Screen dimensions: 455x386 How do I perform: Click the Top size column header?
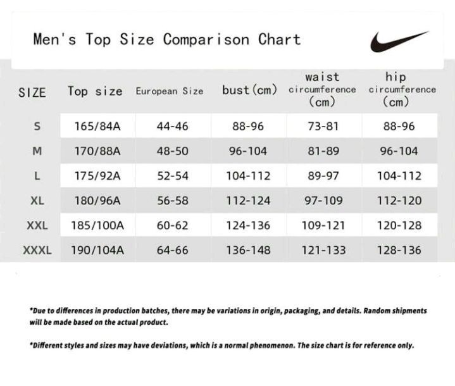(x=95, y=91)
